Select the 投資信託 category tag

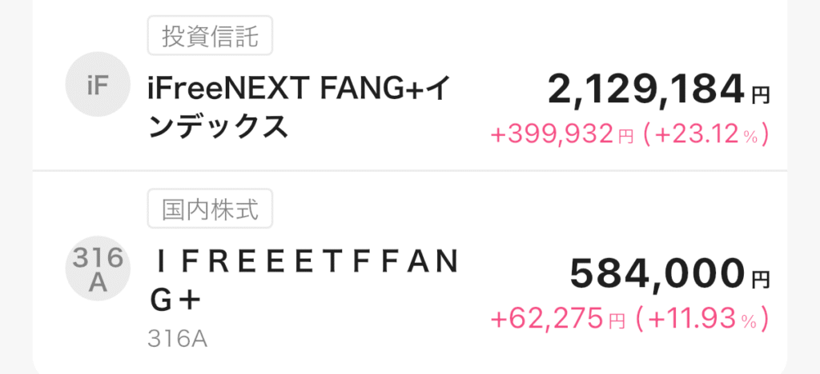211,36
